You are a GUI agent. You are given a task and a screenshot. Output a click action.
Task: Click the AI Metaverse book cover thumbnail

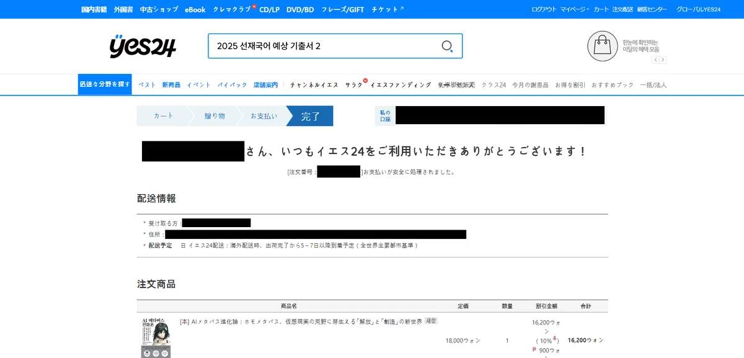pos(156,338)
